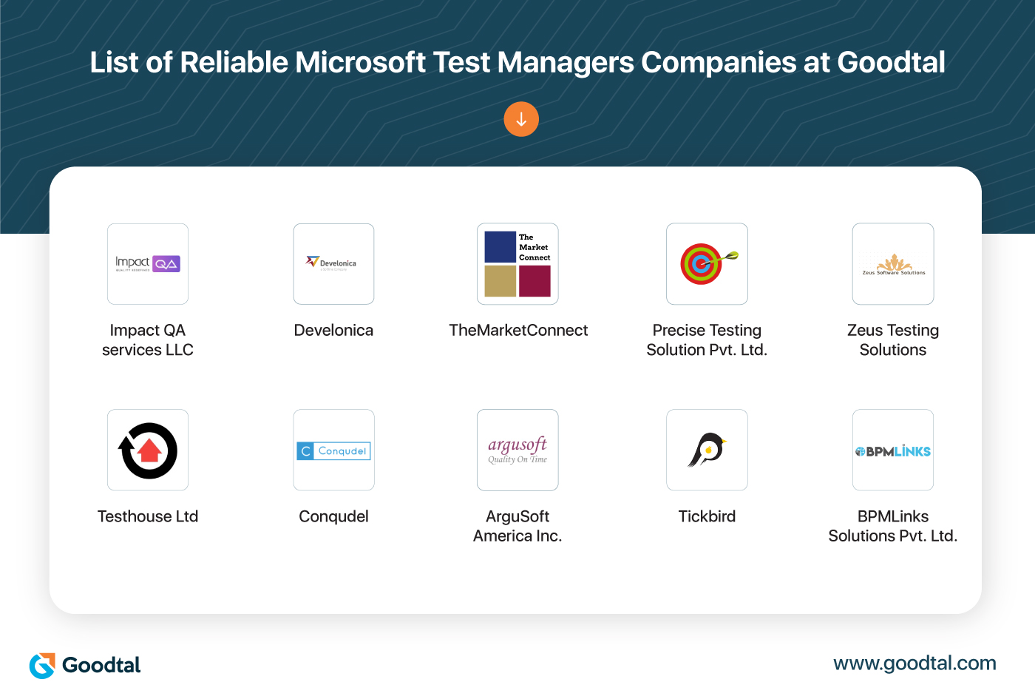
Task: Click the orange down arrow button
Action: [521, 119]
